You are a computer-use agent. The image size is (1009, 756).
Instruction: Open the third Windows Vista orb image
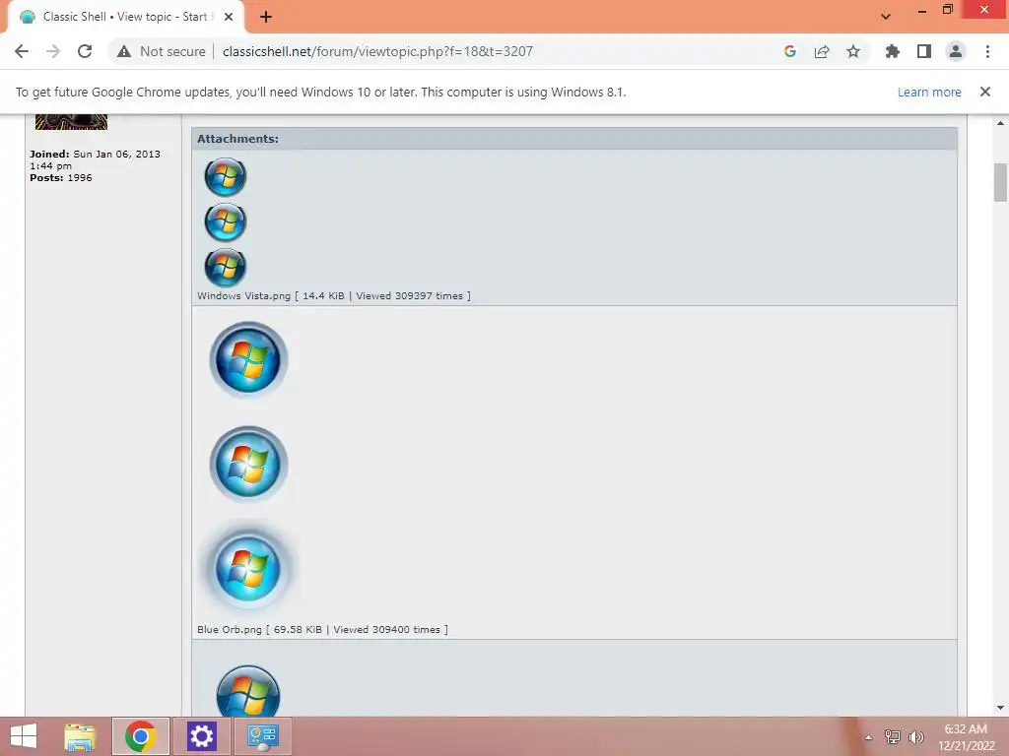[x=226, y=267]
